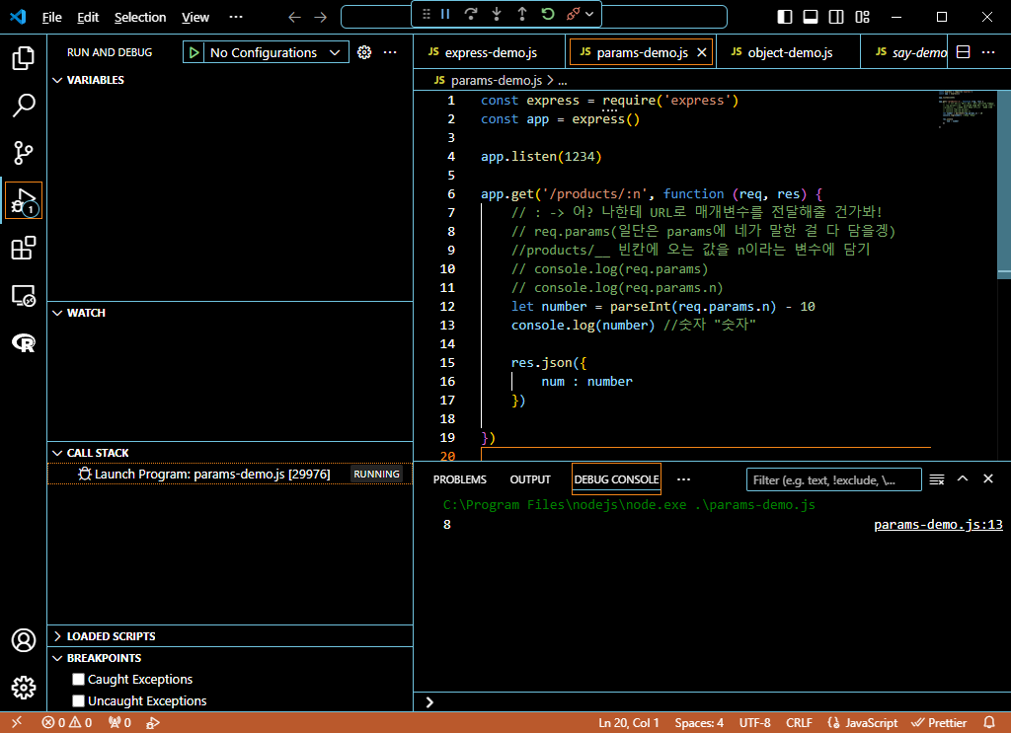The width and height of the screenshot is (1011, 733).
Task: Switch to the PROBLEMS panel tab
Action: tap(460, 479)
